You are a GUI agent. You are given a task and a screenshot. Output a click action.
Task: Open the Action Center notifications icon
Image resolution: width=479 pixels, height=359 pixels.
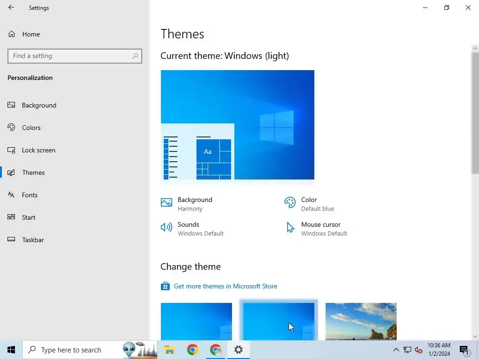coord(464,350)
